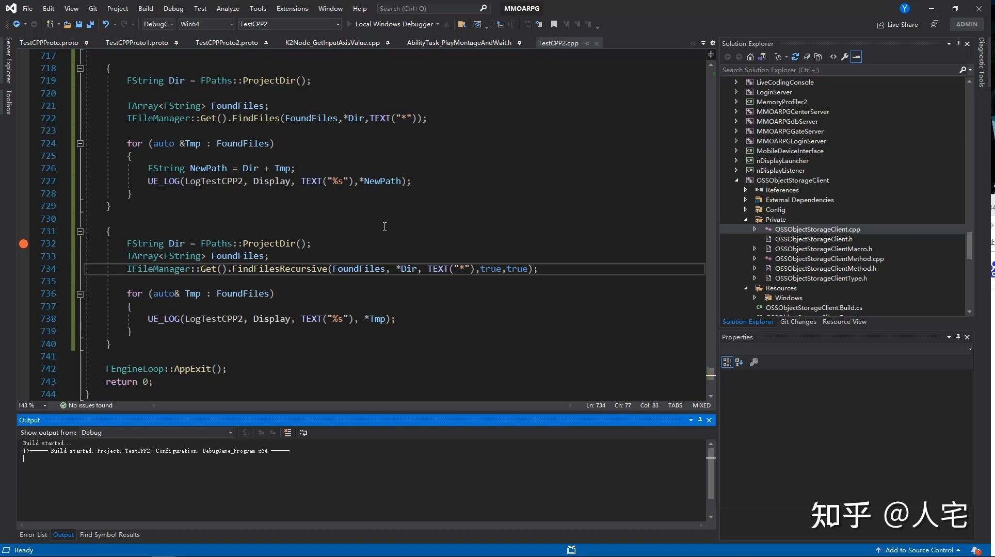Click Collapse All in Solution Explorer
This screenshot has height=557, width=995.
tap(806, 57)
